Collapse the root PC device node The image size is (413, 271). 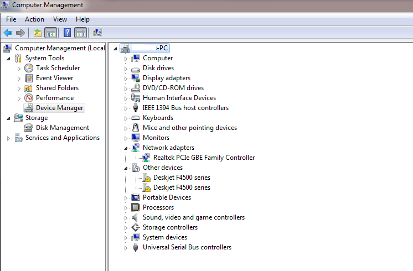click(115, 49)
